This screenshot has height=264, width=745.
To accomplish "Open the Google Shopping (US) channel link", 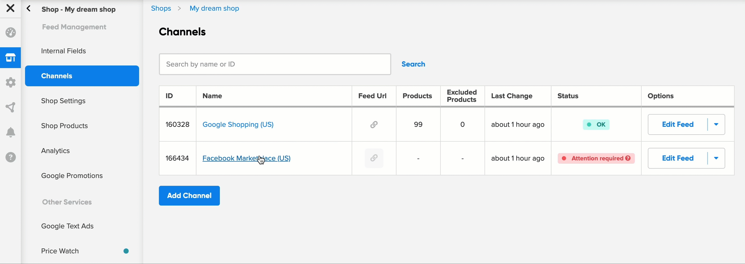I will coord(238,125).
